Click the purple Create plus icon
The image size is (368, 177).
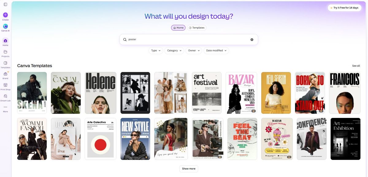click(6, 15)
